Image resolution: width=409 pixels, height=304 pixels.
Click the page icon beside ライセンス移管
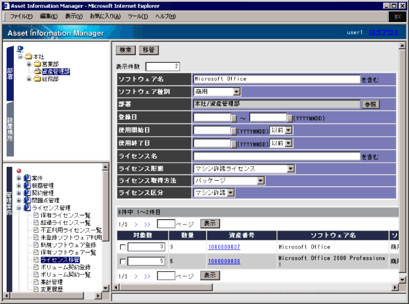pyautogui.click(x=36, y=260)
